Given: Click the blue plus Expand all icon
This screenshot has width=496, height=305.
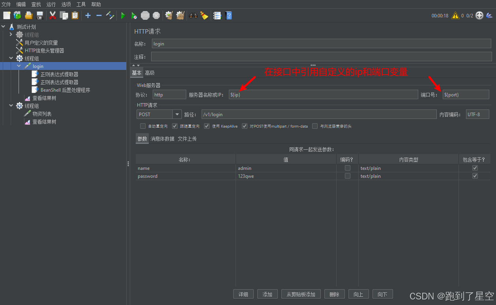Looking at the screenshot, I should click(88, 15).
